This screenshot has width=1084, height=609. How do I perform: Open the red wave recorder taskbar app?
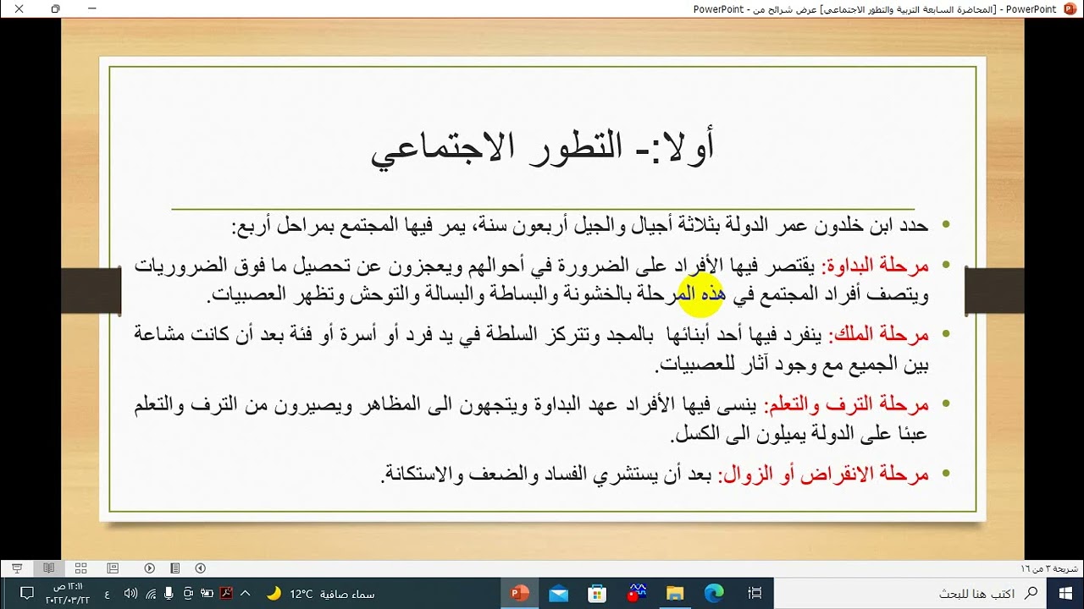(x=636, y=594)
